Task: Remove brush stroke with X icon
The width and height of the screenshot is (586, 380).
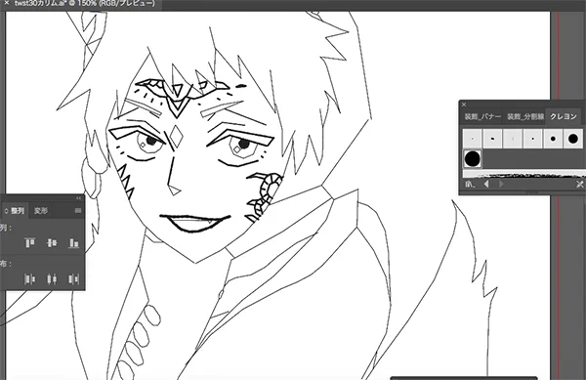Action: 579,185
